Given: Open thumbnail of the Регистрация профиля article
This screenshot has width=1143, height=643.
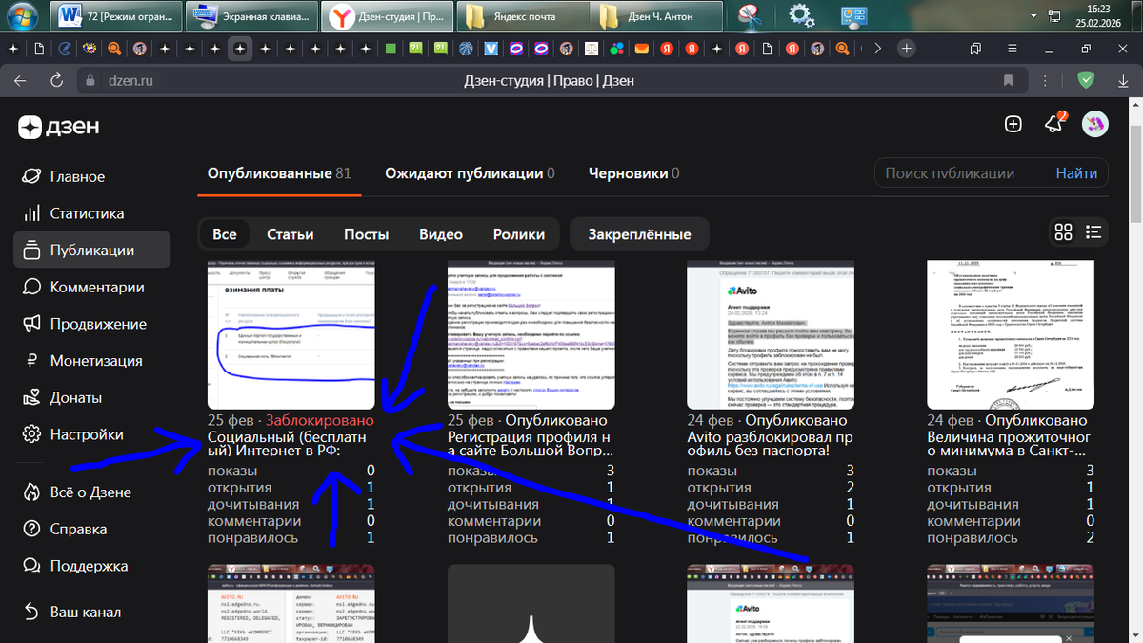Looking at the screenshot, I should [x=531, y=334].
